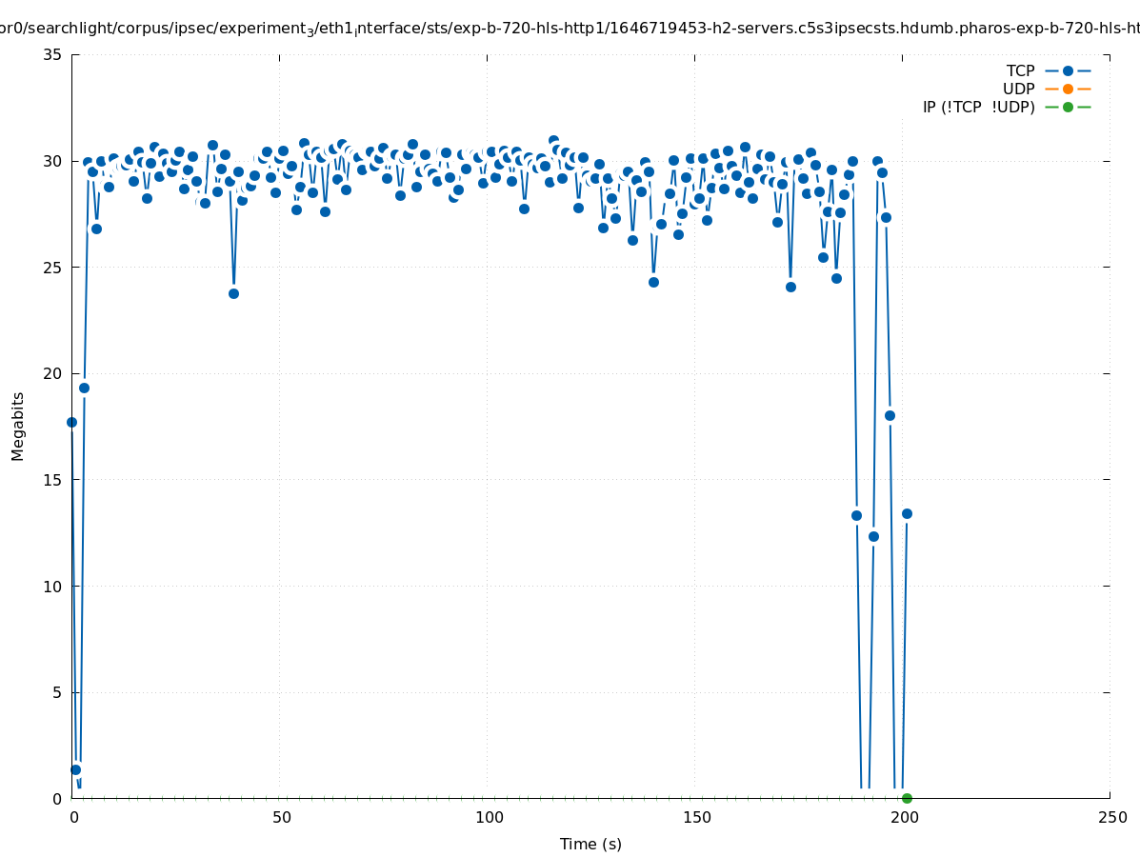
Task: Click the TCP dip point near 24 Megabits before 50s
Action: click(233, 293)
